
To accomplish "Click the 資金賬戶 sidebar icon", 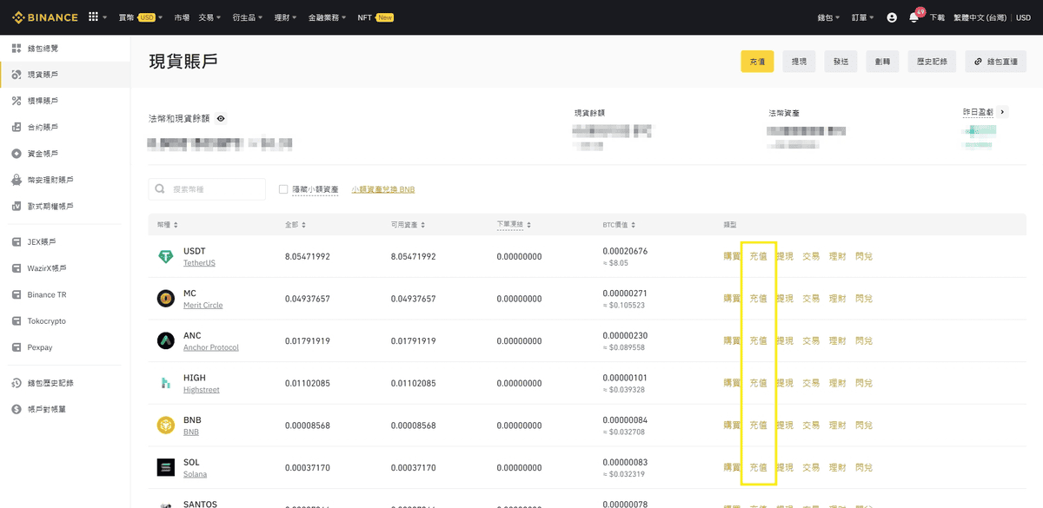I will [17, 154].
